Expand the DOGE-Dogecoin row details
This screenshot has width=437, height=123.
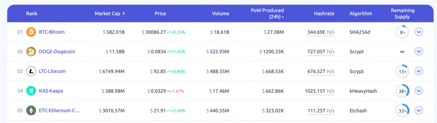[419, 51]
